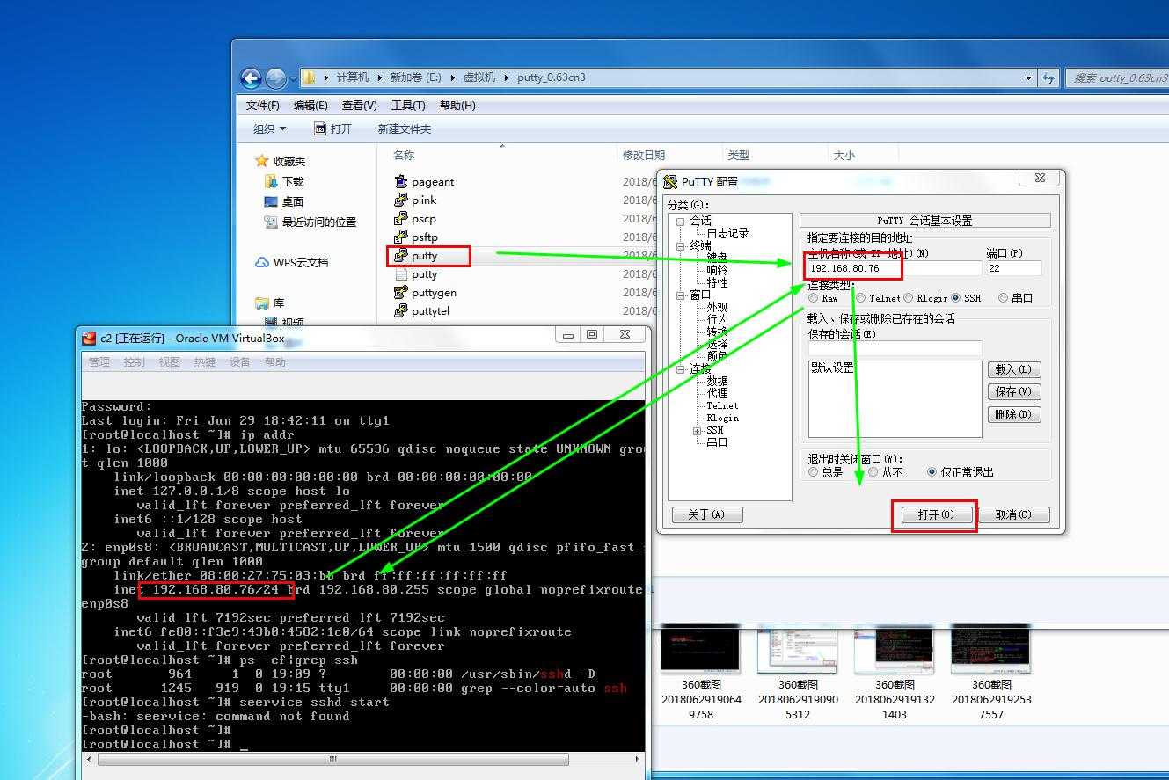This screenshot has width=1169, height=780.
Task: Choose 从不 for close window on exit
Action: pyautogui.click(x=873, y=472)
